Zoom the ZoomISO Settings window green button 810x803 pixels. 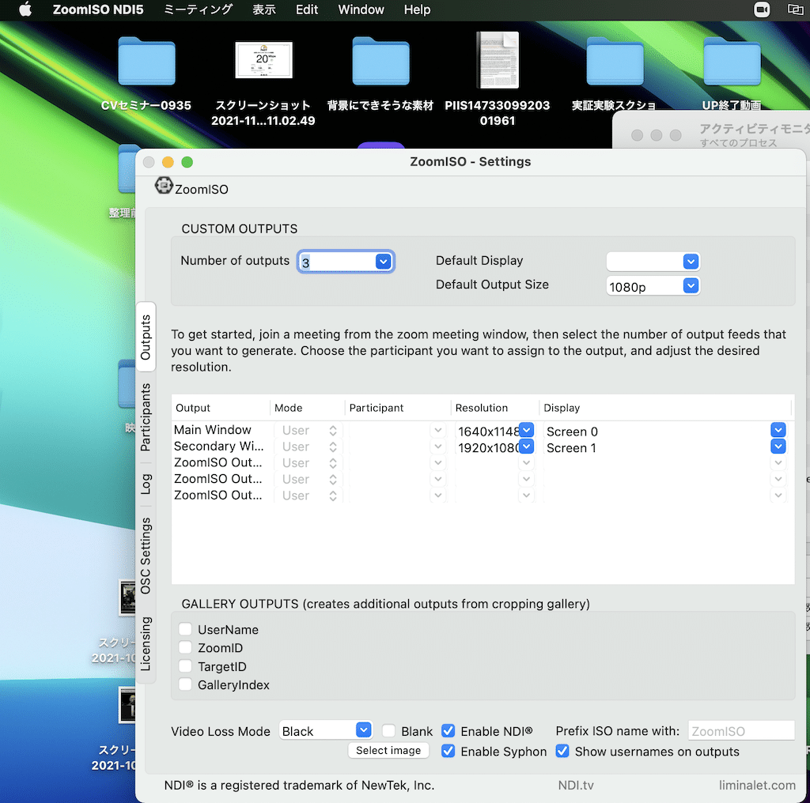pos(187,162)
